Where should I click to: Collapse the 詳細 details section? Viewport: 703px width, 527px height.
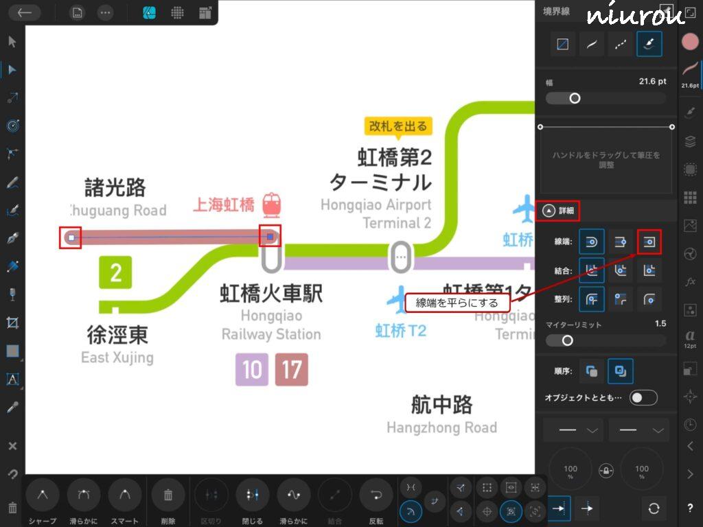(549, 211)
